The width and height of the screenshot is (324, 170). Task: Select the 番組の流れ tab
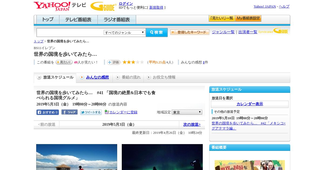[128, 77]
